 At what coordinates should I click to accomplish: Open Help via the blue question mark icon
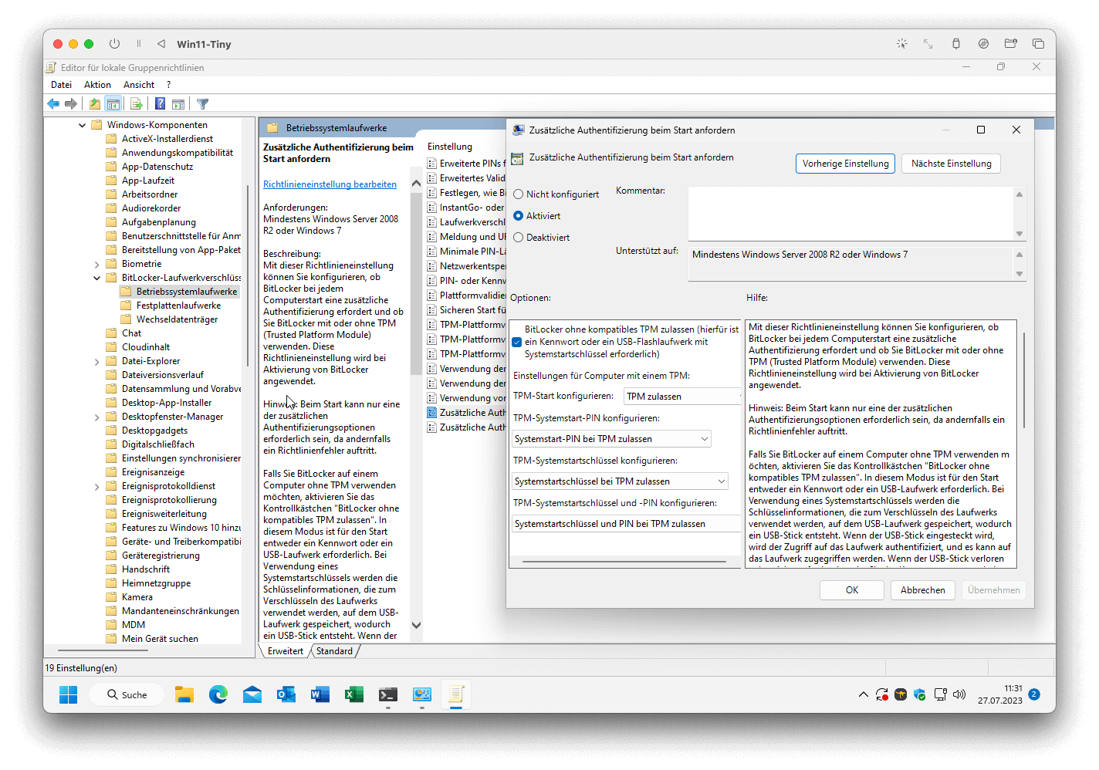pyautogui.click(x=159, y=103)
